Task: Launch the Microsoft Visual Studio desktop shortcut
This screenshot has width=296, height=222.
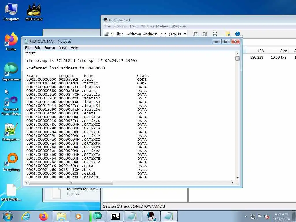Action: 11,106
